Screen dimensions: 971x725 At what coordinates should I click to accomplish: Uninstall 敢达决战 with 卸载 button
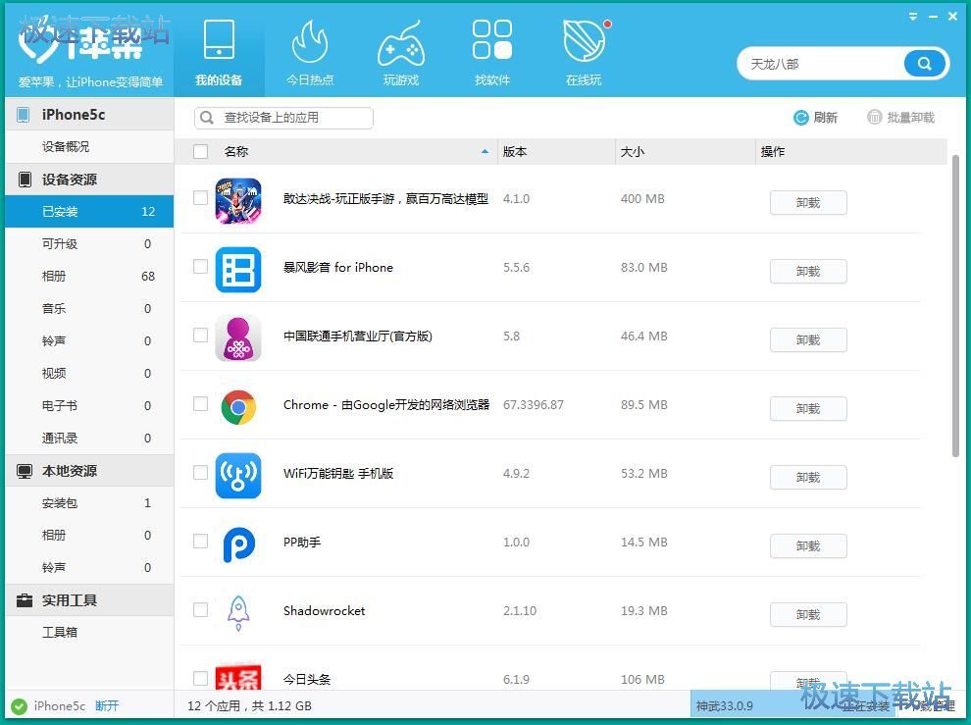[x=808, y=203]
